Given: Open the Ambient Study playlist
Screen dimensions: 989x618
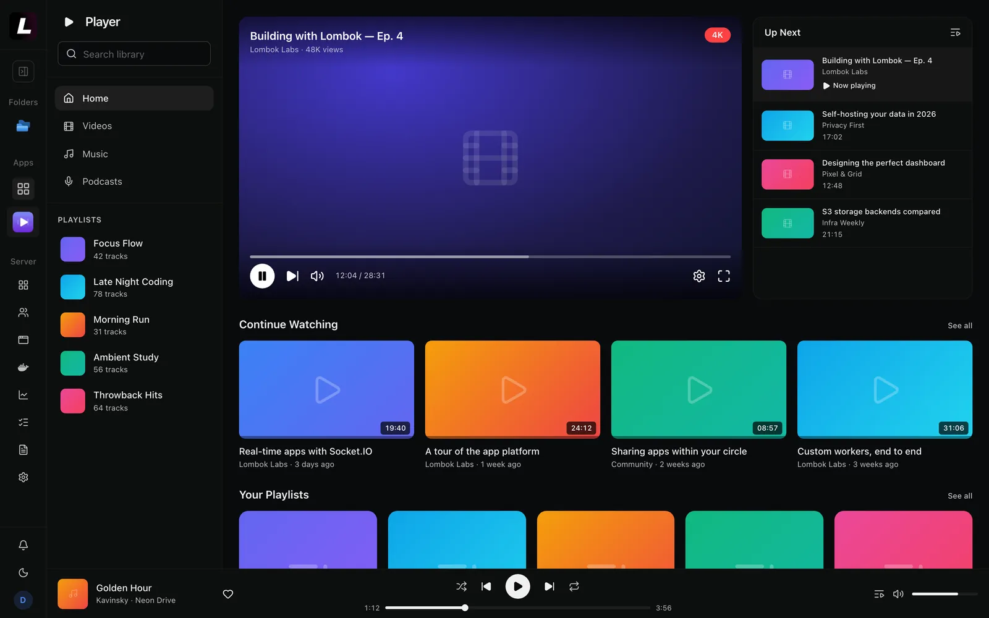Looking at the screenshot, I should (x=134, y=363).
